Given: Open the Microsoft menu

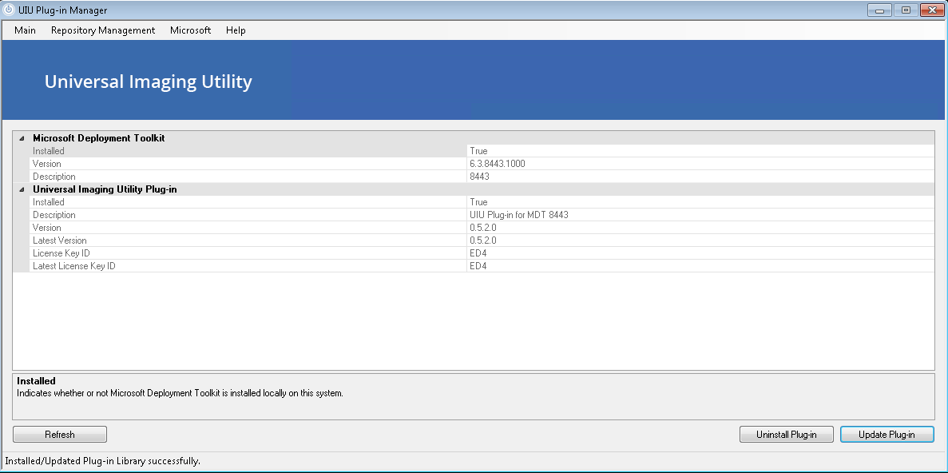Looking at the screenshot, I should coord(190,30).
